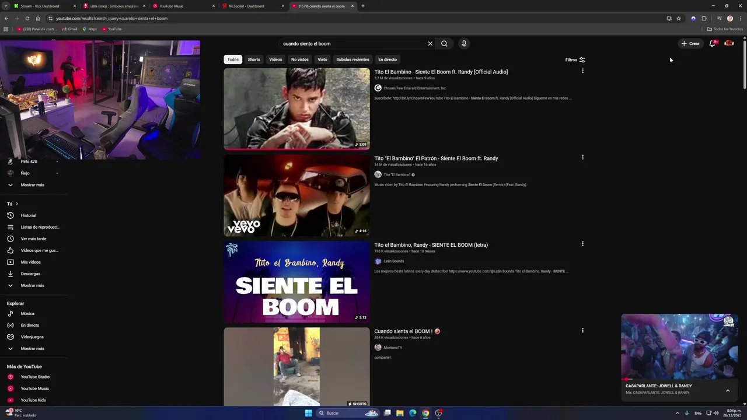Image resolution: width=747 pixels, height=420 pixels.
Task: Open the Windows Start button
Action: [308, 413]
